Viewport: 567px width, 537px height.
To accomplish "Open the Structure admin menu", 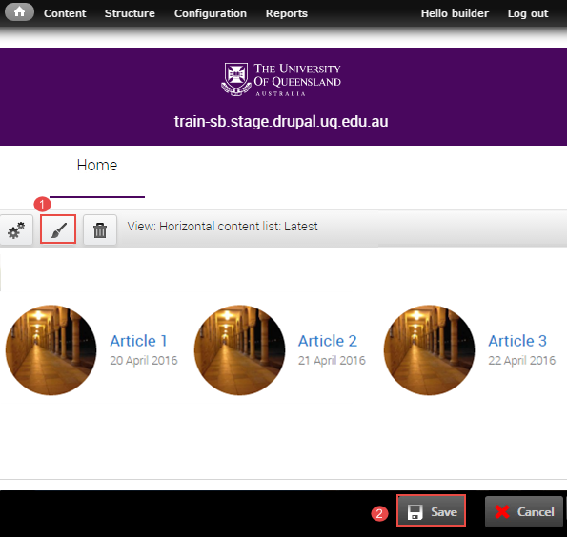I will pyautogui.click(x=130, y=13).
